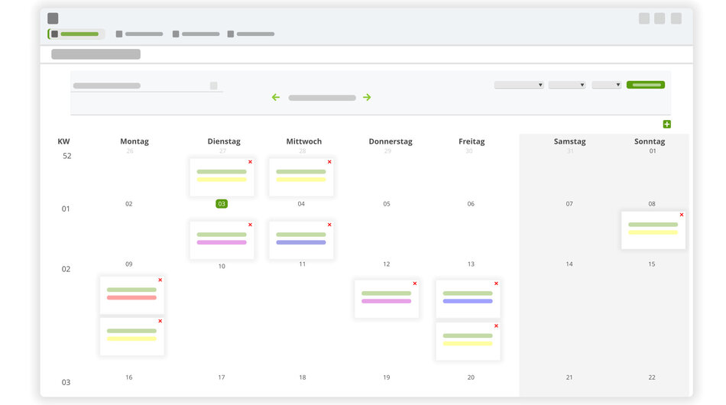Select day 06 under Freitag

pyautogui.click(x=471, y=204)
